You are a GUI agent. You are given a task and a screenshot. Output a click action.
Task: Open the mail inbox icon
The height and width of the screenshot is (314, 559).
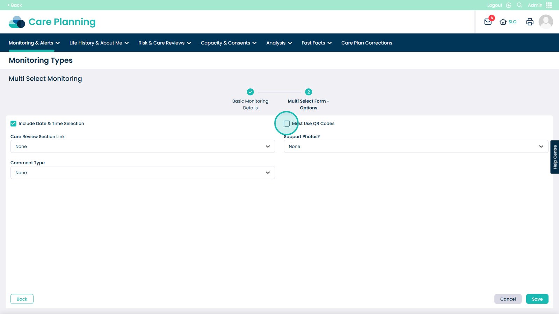[x=488, y=22]
